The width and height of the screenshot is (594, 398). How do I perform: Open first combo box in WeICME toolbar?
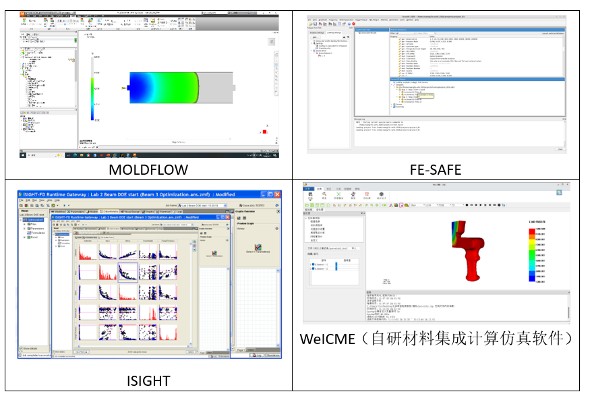click(x=418, y=205)
